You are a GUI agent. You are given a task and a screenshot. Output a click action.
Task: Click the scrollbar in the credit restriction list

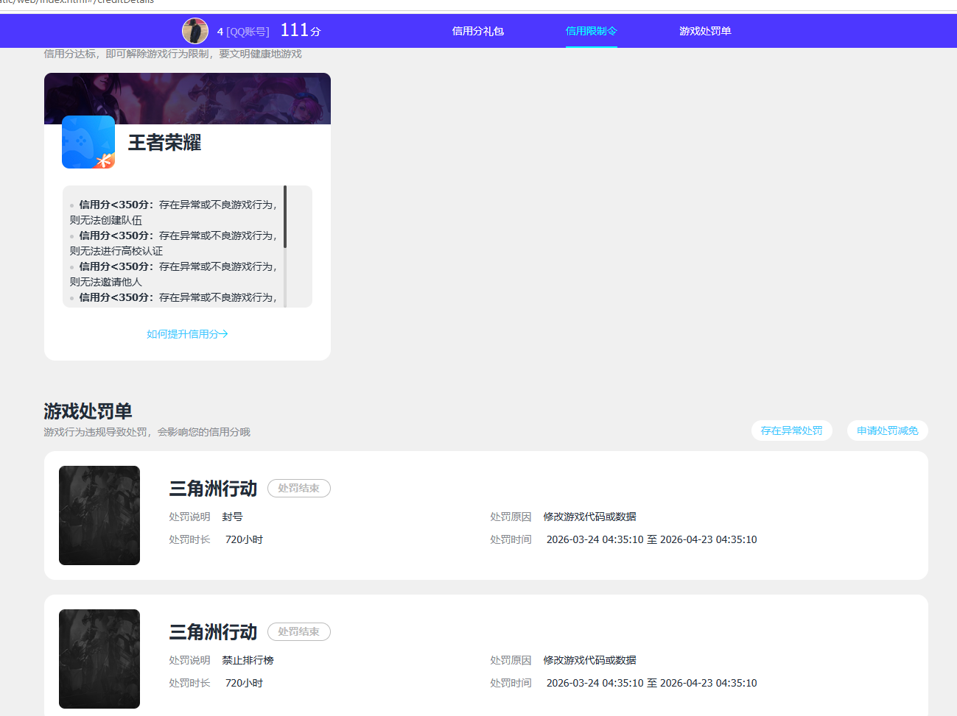(x=285, y=217)
